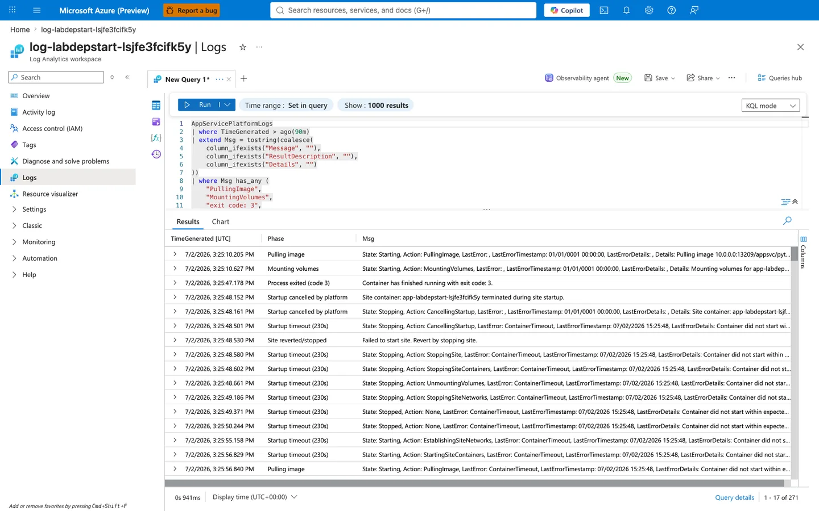Viewport: 819px width, 511px height.
Task: Open the Tables schema pane icon
Action: tap(156, 105)
